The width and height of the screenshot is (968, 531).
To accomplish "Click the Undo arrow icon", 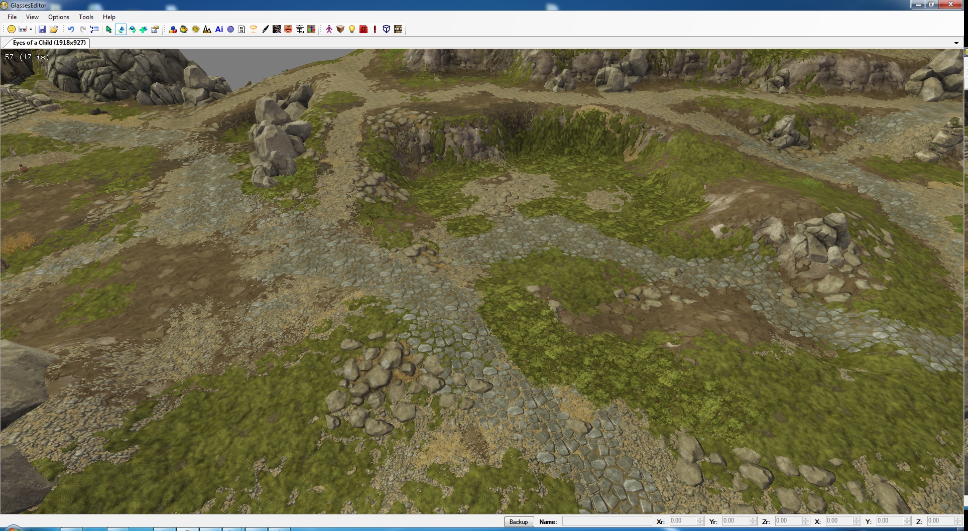I will (71, 30).
